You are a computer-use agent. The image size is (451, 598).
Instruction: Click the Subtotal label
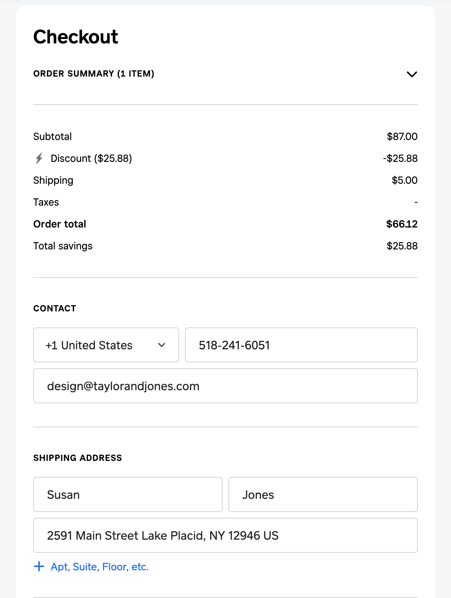point(53,136)
